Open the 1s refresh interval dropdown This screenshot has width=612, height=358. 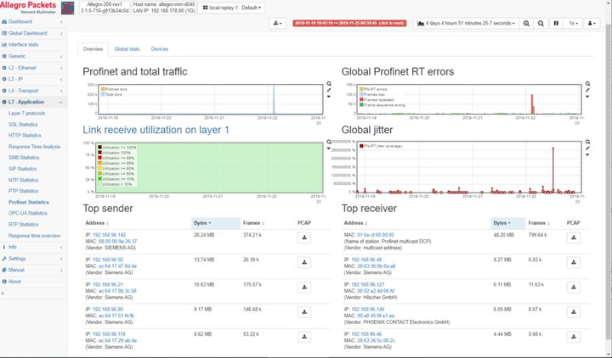click(573, 24)
